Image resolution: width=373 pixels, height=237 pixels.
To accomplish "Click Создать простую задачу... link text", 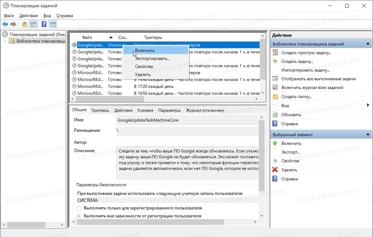I will click(x=306, y=53).
